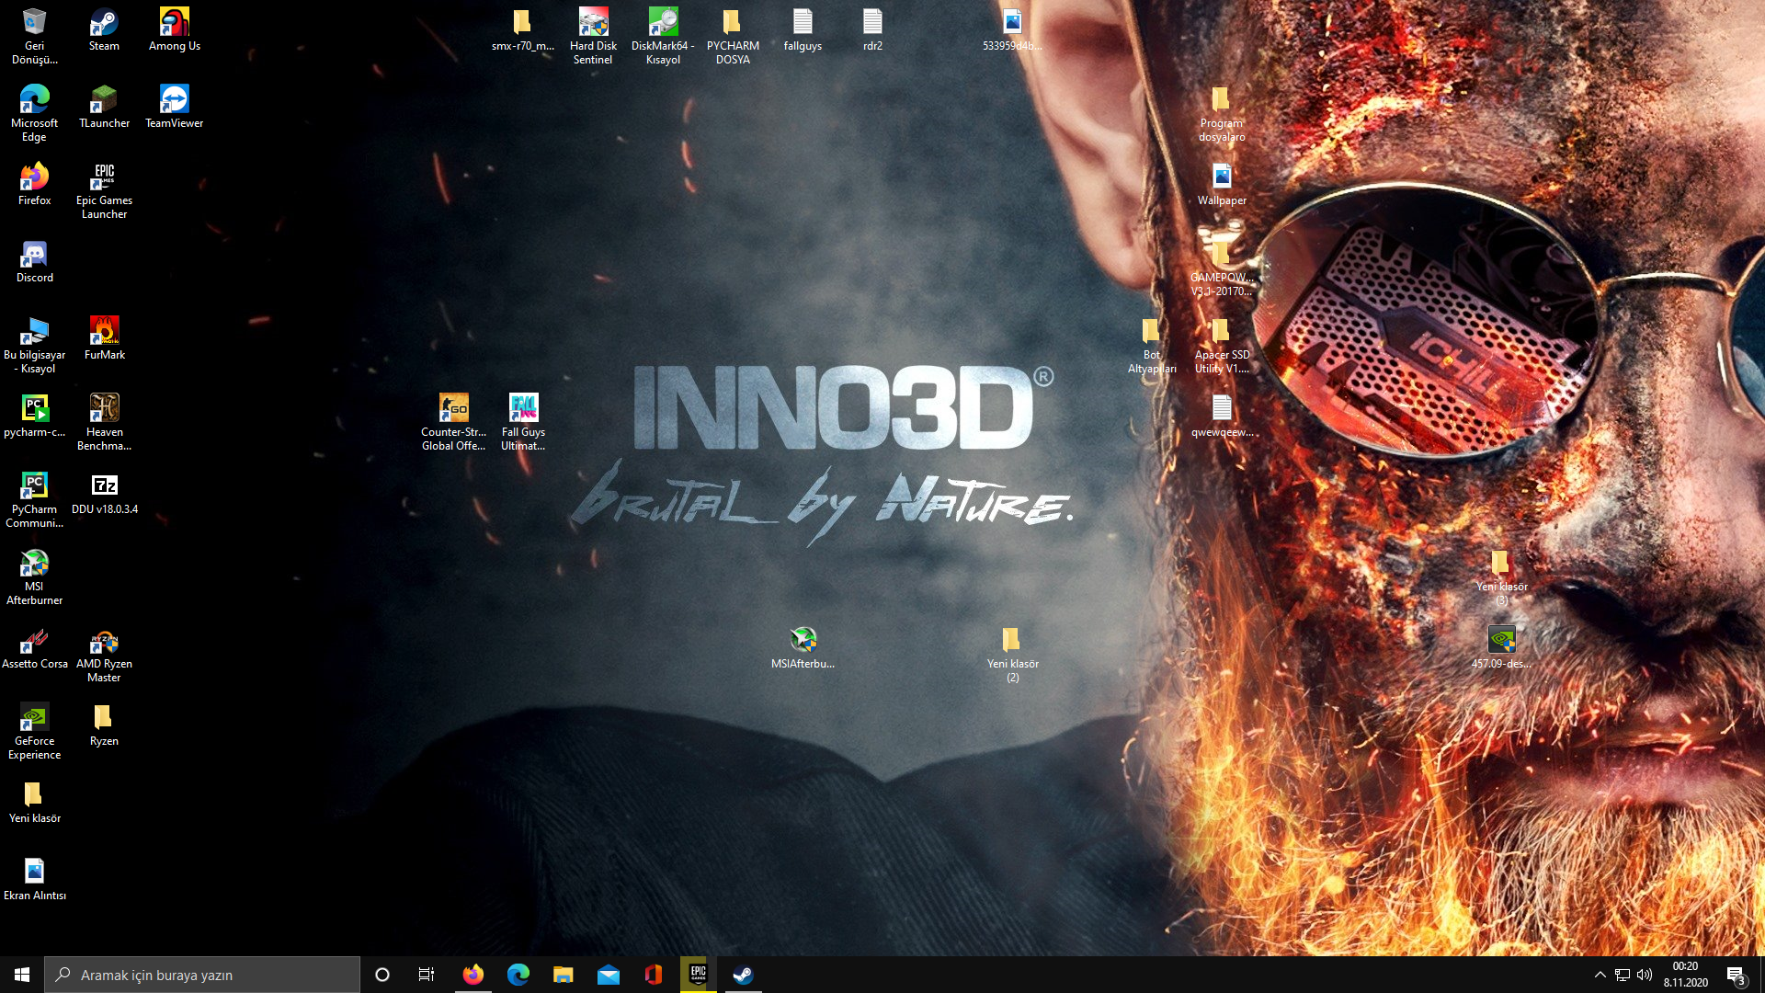Select the Ryzen folder icon
Viewport: 1765px width, 993px height.
104,724
